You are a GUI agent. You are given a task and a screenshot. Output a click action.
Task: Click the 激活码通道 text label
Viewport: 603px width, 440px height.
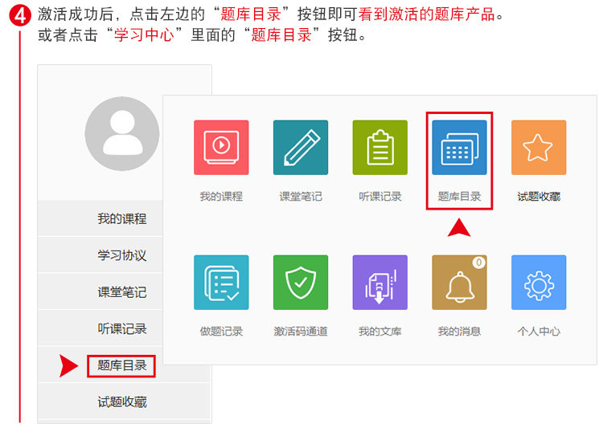click(301, 332)
